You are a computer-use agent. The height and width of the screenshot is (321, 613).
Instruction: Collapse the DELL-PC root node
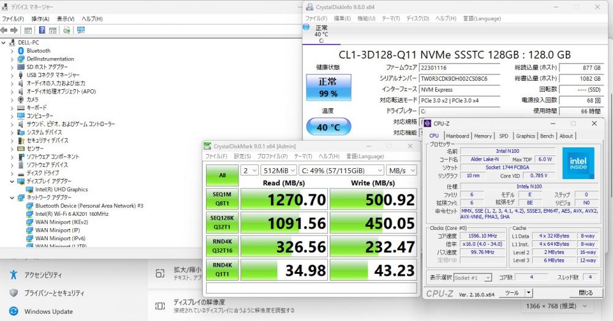click(x=4, y=43)
